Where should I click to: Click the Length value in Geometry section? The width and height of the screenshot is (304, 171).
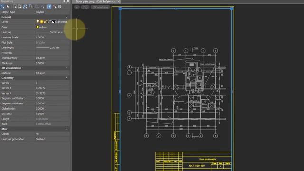point(42,119)
